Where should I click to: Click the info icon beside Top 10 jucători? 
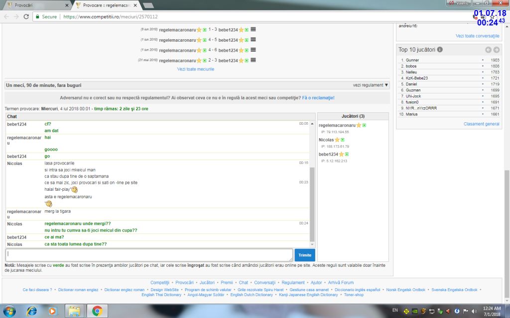(440, 50)
